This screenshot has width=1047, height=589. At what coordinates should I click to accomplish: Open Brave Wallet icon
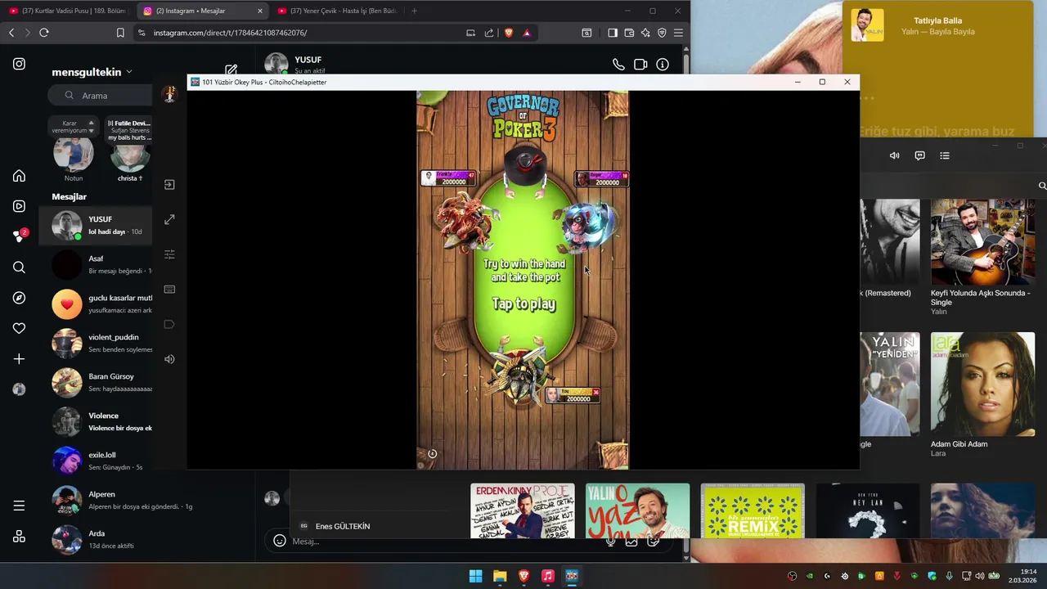click(629, 33)
